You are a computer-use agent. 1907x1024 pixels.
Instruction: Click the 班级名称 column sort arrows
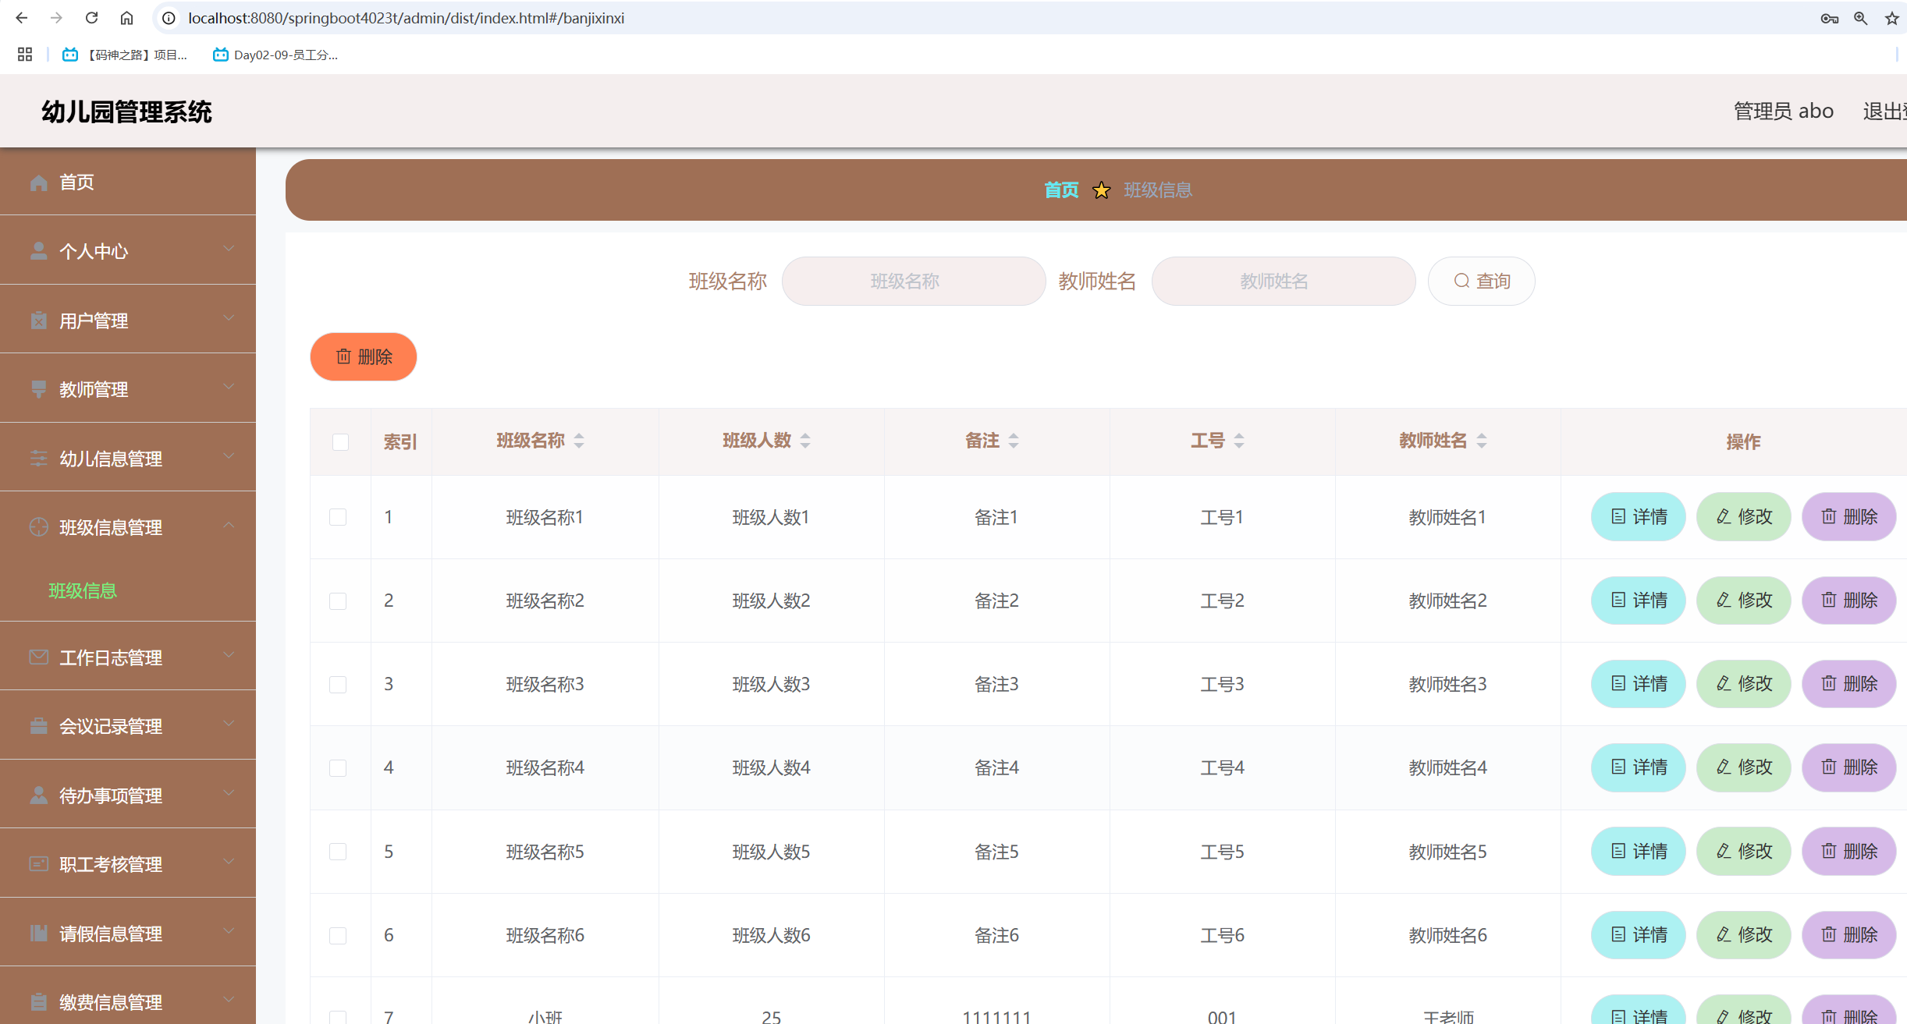(x=579, y=441)
